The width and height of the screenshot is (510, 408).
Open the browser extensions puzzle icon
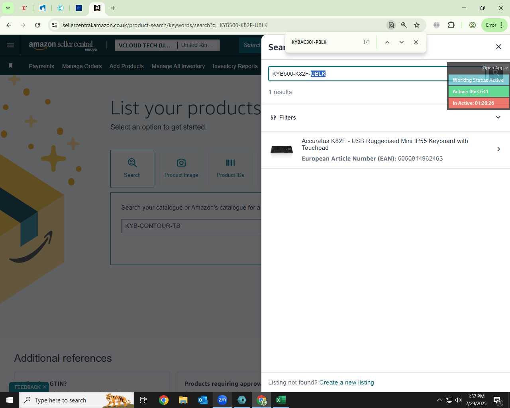coord(451,25)
